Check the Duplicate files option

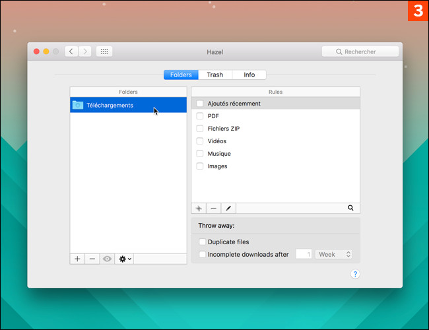203,242
